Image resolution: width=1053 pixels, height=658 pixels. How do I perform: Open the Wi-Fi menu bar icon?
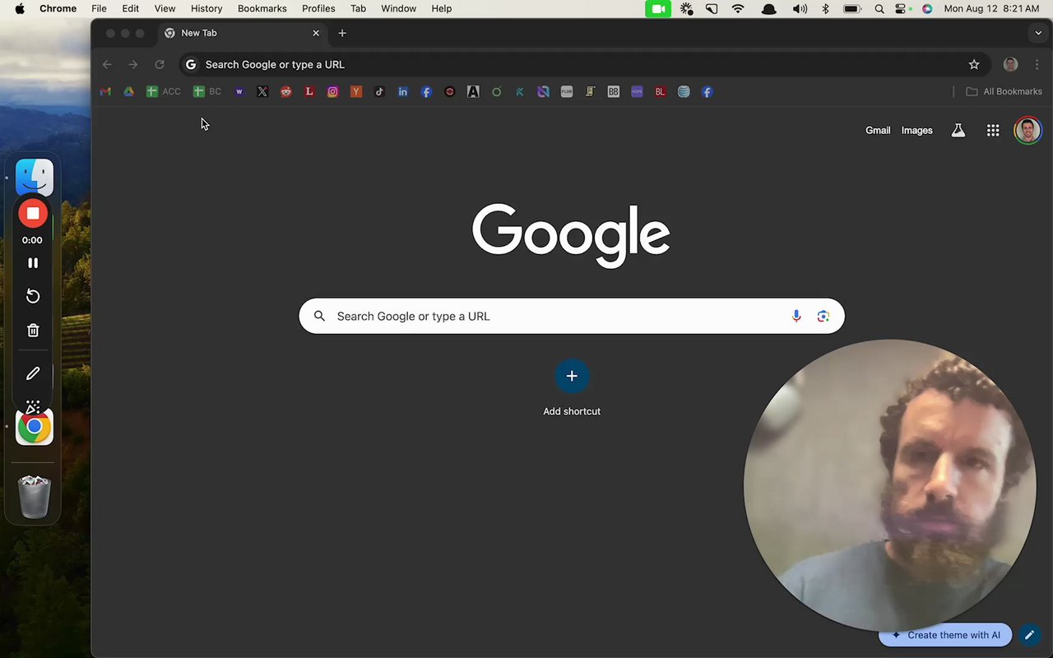tap(739, 8)
